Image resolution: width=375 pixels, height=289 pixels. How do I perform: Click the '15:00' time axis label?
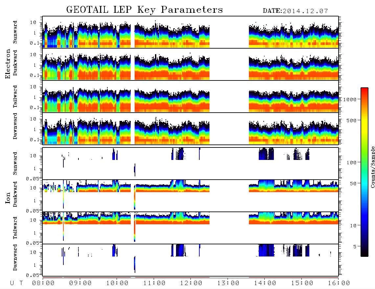tap(302, 283)
